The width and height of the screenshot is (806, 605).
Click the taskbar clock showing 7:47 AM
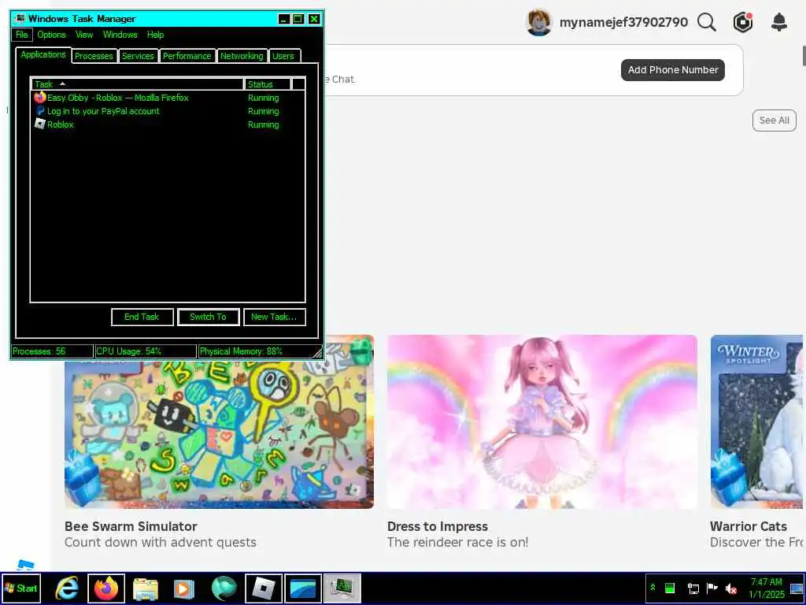pos(767,588)
